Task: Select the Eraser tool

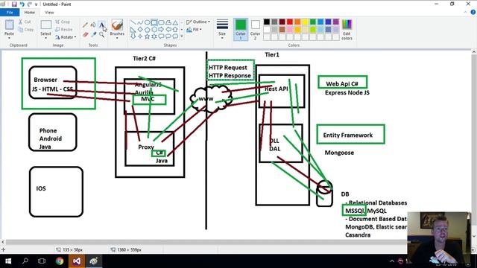Action: click(85, 35)
